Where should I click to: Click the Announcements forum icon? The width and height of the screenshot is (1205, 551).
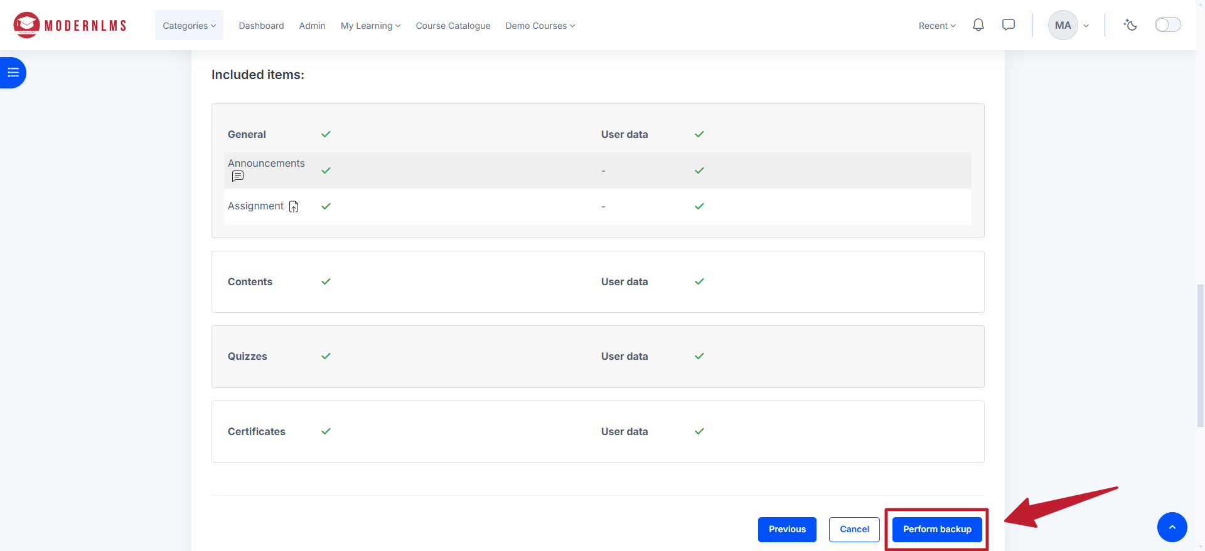238,176
